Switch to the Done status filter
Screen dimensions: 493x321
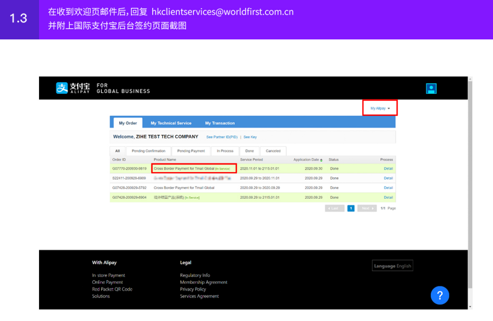pos(249,151)
